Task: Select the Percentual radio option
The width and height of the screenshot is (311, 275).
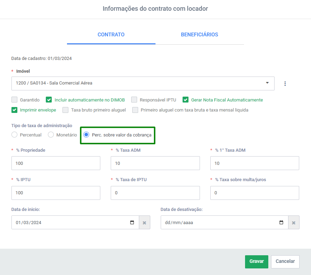Action: click(x=15, y=135)
